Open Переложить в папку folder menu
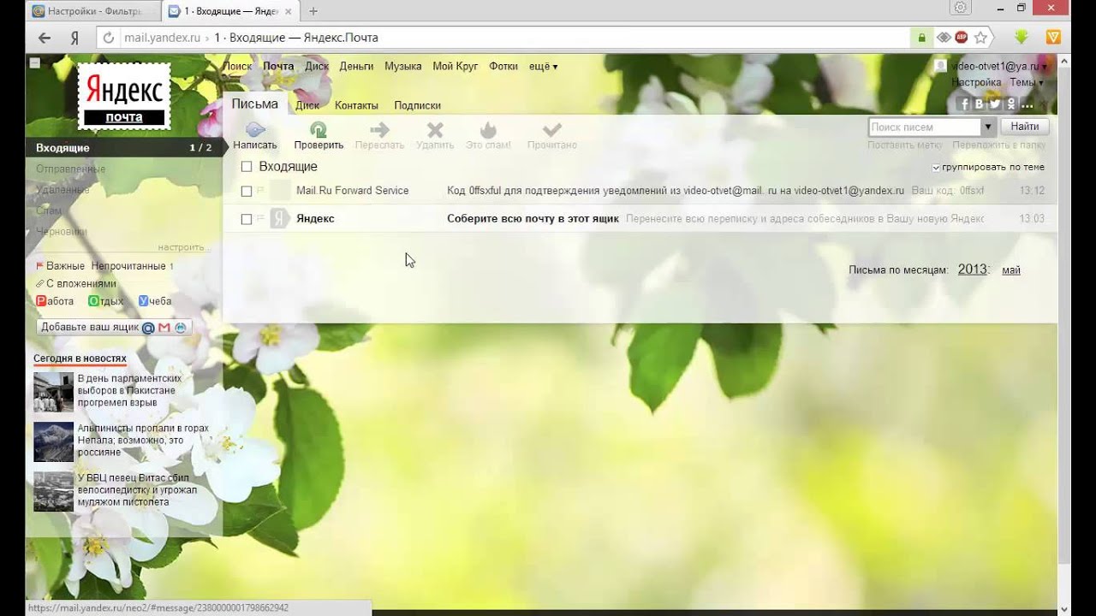The width and height of the screenshot is (1096, 616). pyautogui.click(x=998, y=145)
